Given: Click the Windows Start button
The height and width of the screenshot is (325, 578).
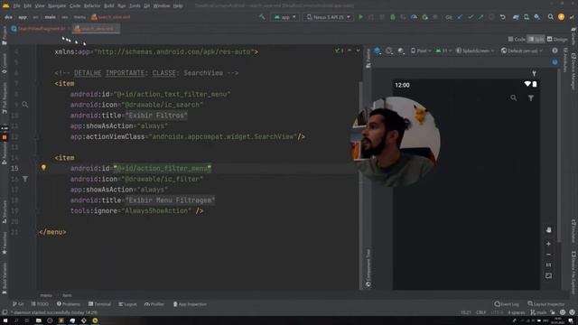Looking at the screenshot, I should tap(5, 321).
